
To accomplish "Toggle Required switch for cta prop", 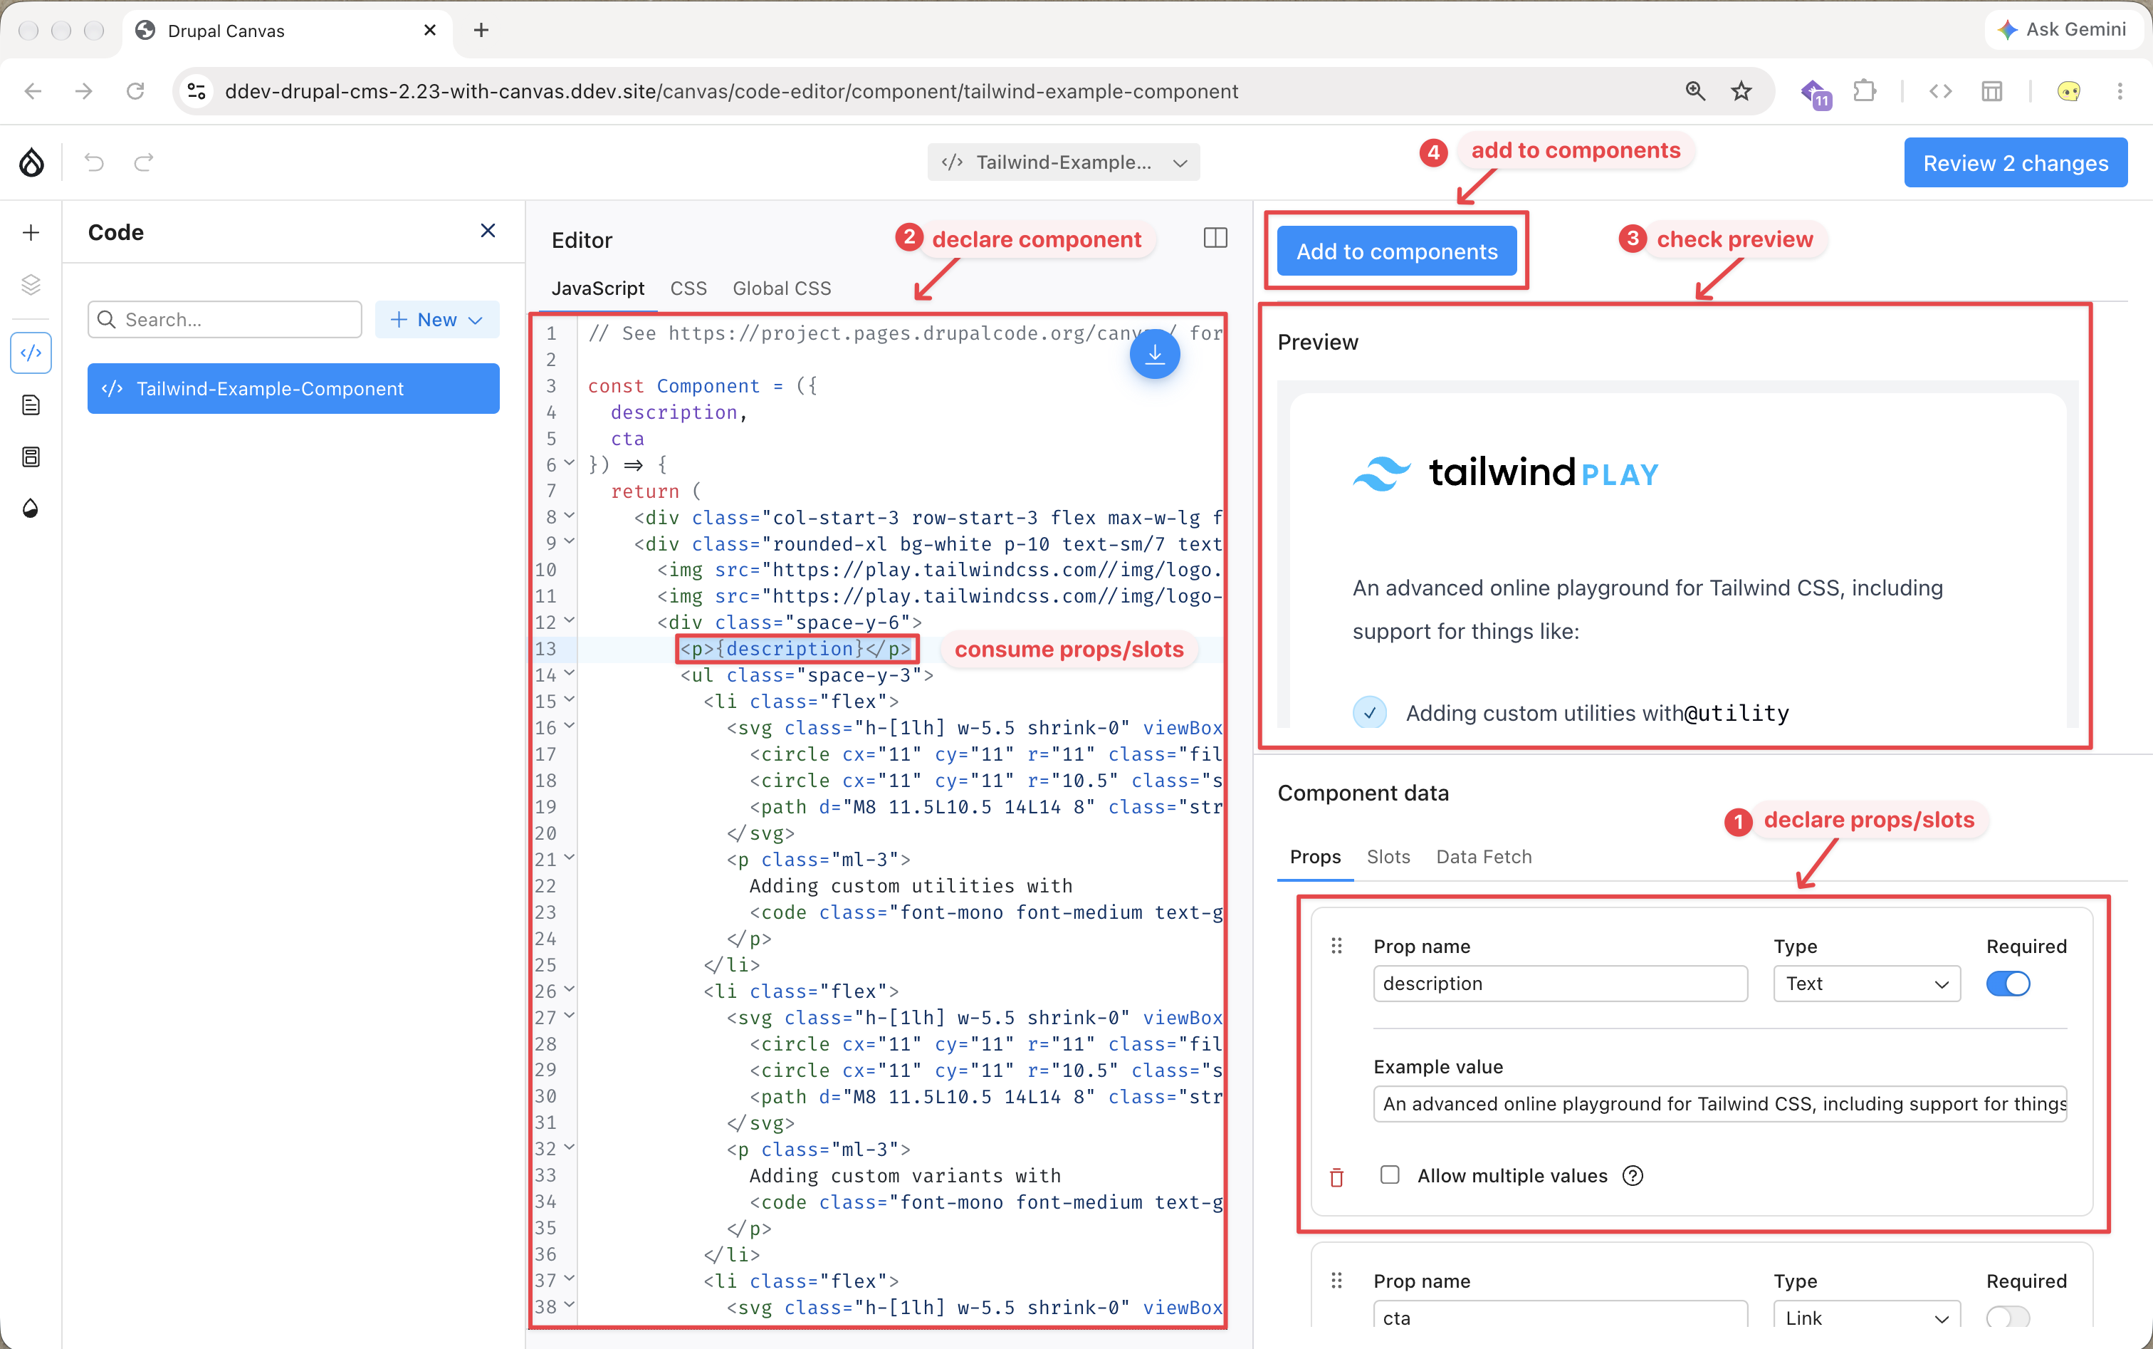I will tap(2008, 1317).
